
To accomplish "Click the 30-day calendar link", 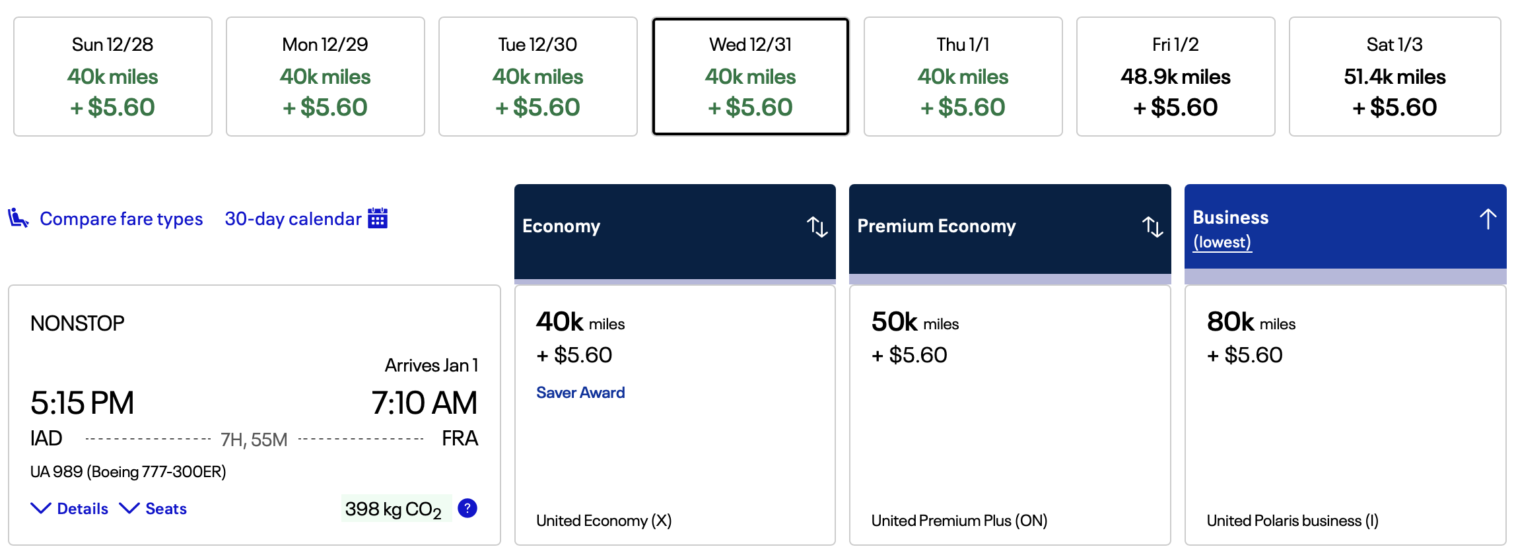I will click(293, 218).
